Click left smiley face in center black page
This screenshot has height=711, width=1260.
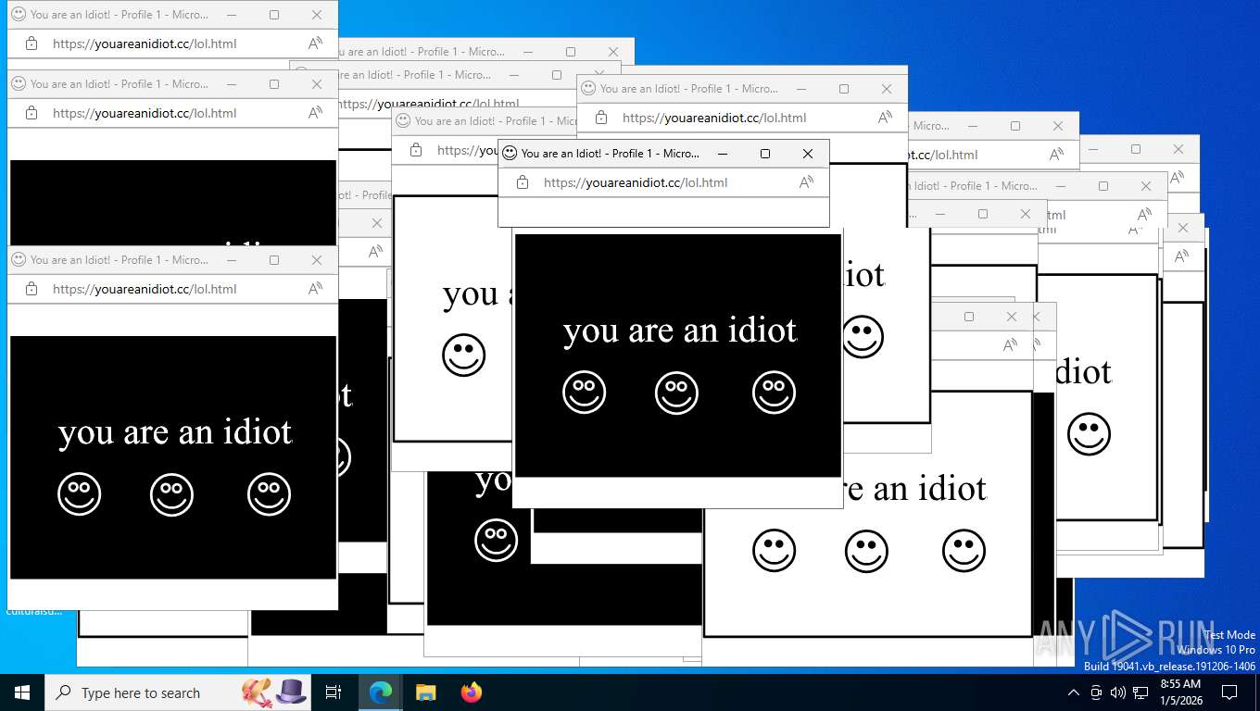pos(585,393)
